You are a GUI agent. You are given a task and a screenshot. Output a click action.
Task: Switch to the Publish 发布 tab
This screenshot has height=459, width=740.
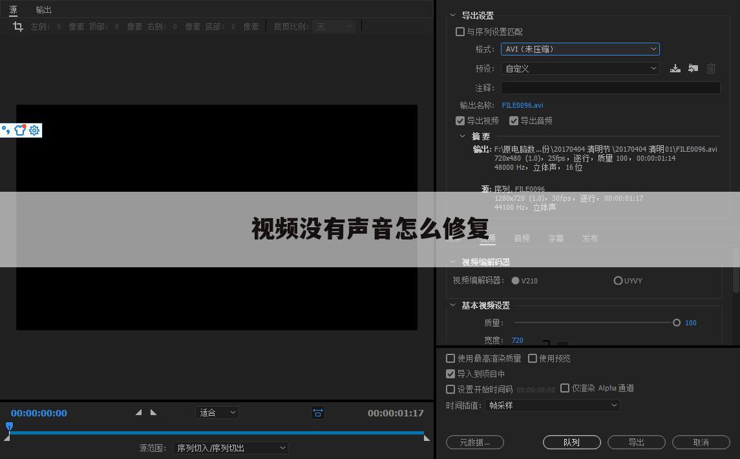pyautogui.click(x=590, y=238)
